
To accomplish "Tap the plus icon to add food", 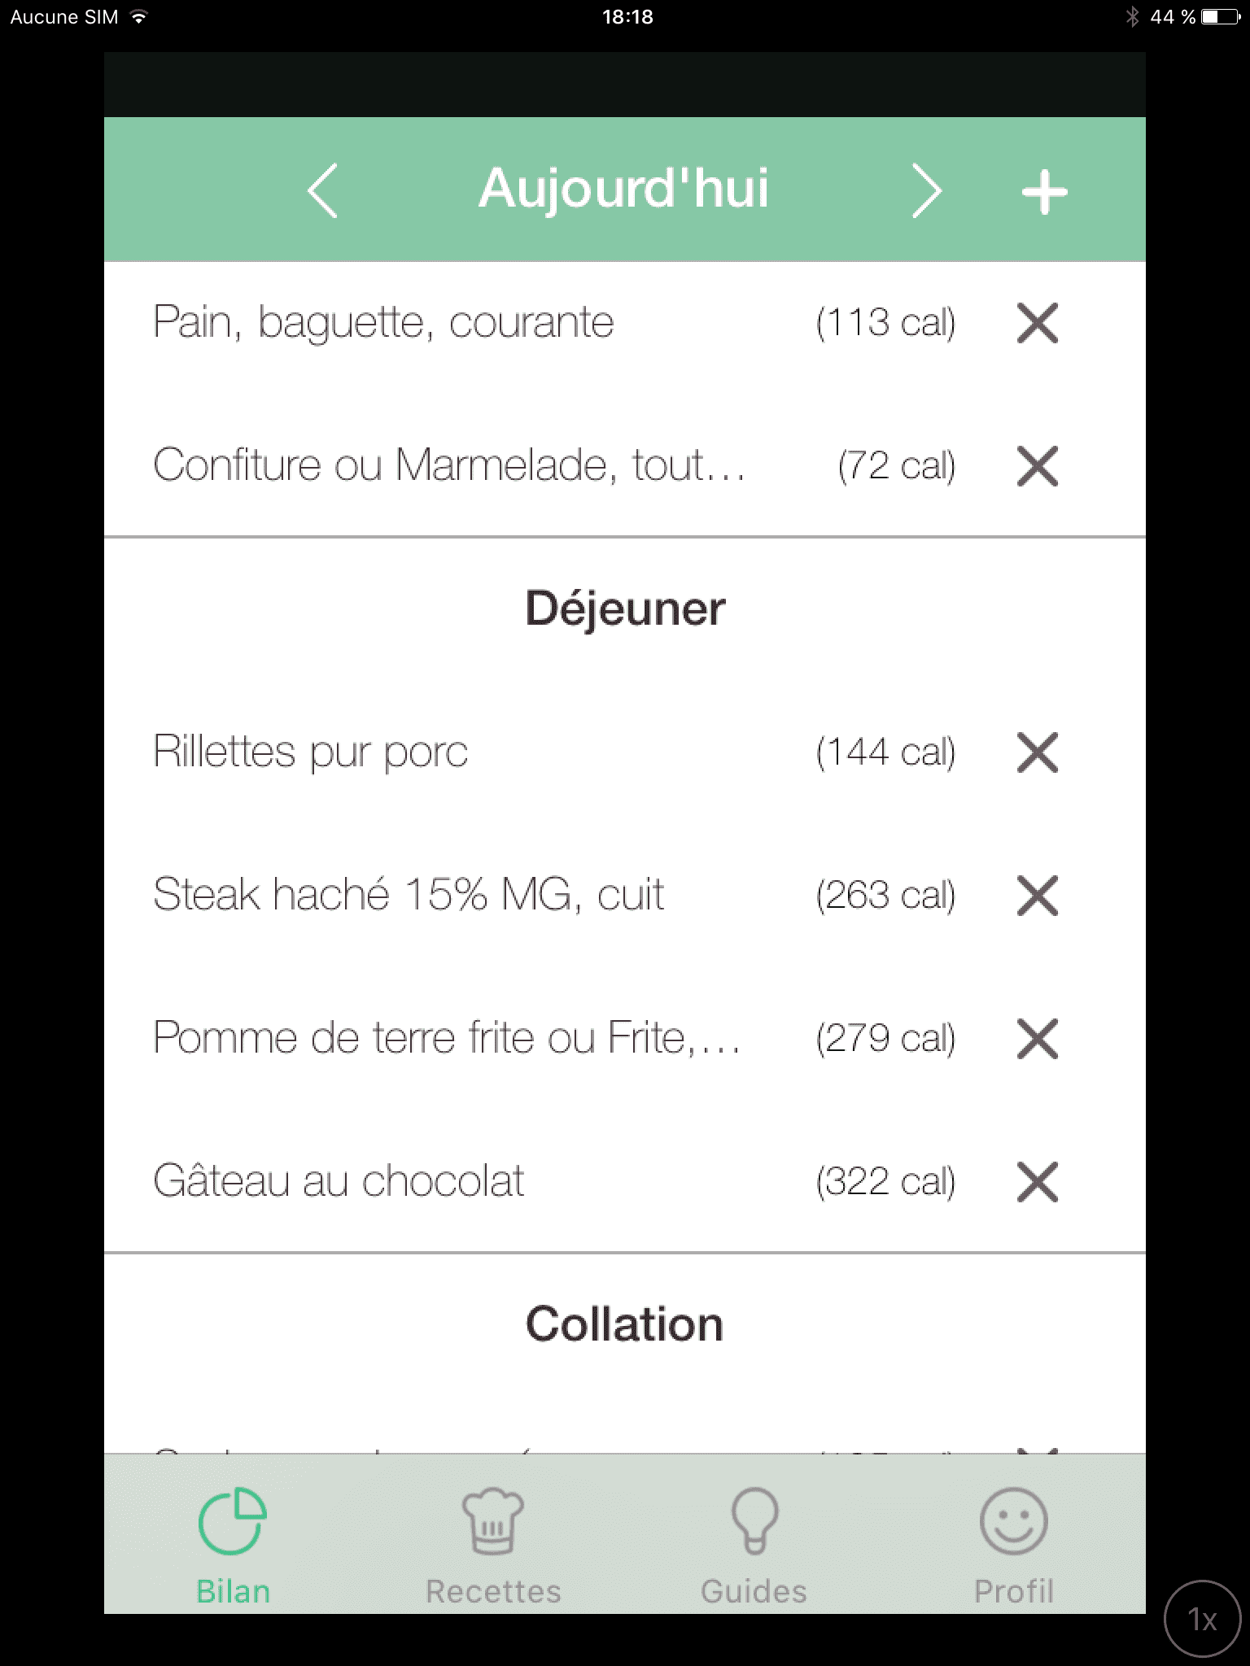I will (1044, 193).
